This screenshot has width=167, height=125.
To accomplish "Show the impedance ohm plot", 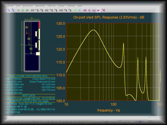I will coord(89,10).
